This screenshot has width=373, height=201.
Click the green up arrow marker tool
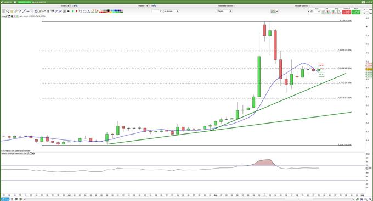72,11
